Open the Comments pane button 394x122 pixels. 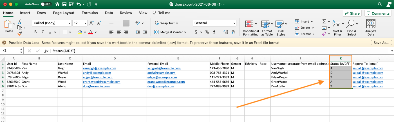[x=377, y=13]
